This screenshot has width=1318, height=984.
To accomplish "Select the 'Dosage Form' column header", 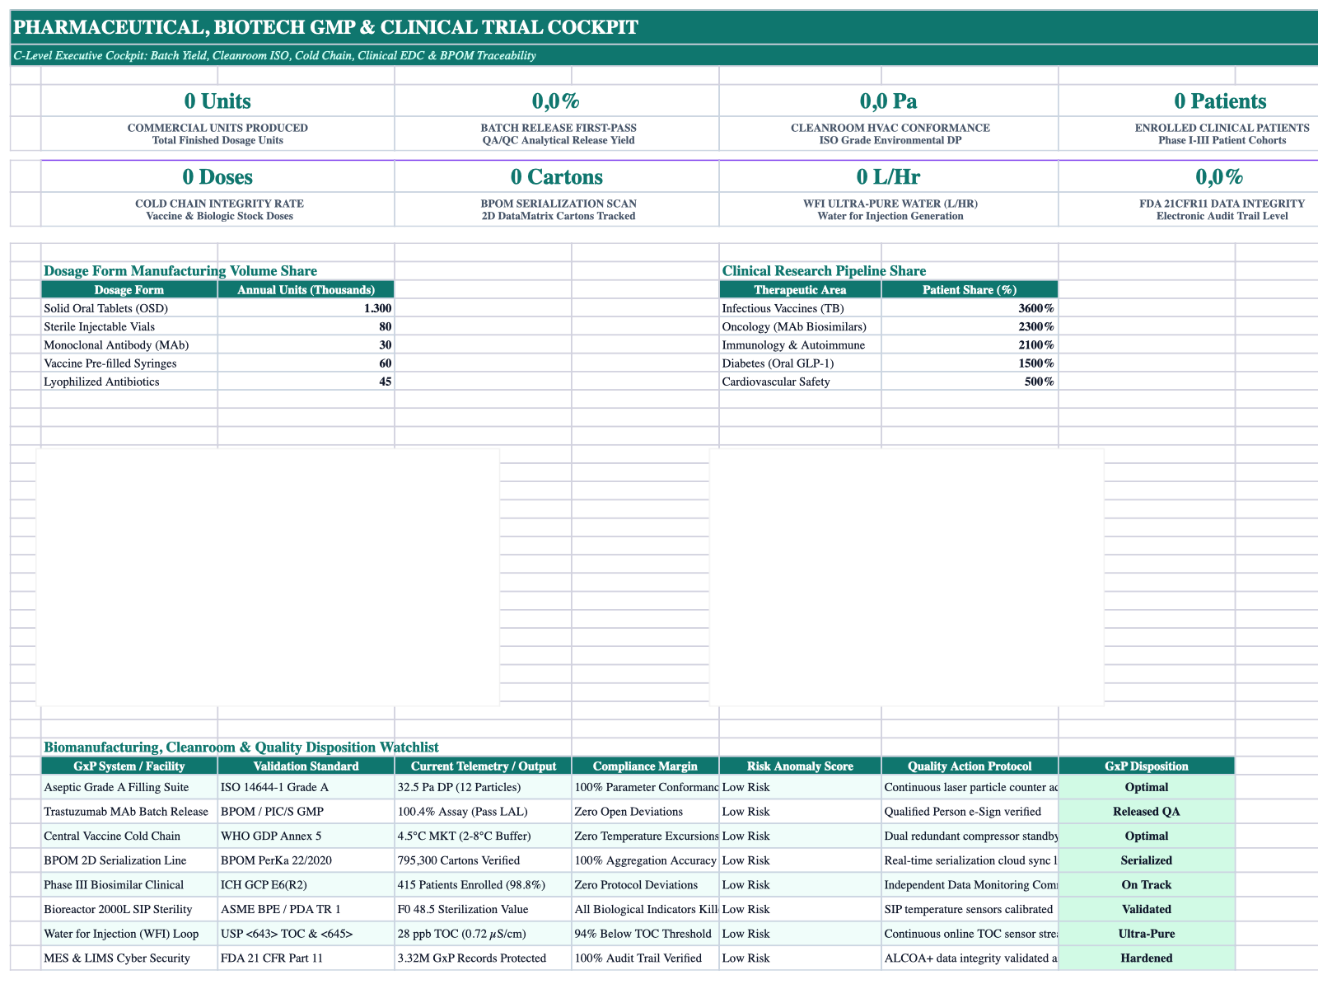I will point(129,290).
